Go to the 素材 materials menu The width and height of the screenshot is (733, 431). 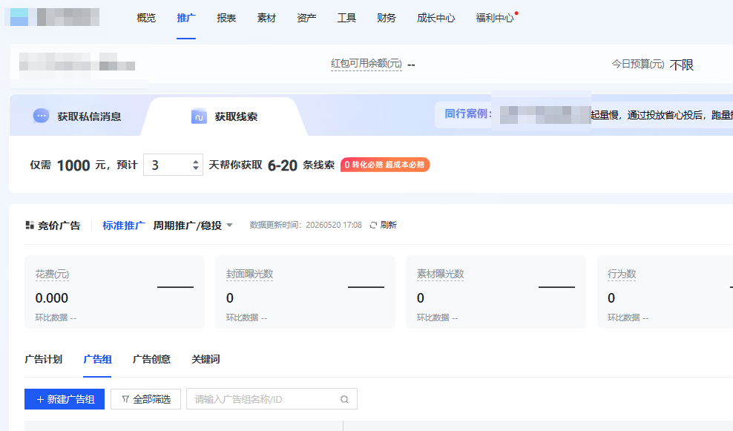click(x=266, y=19)
